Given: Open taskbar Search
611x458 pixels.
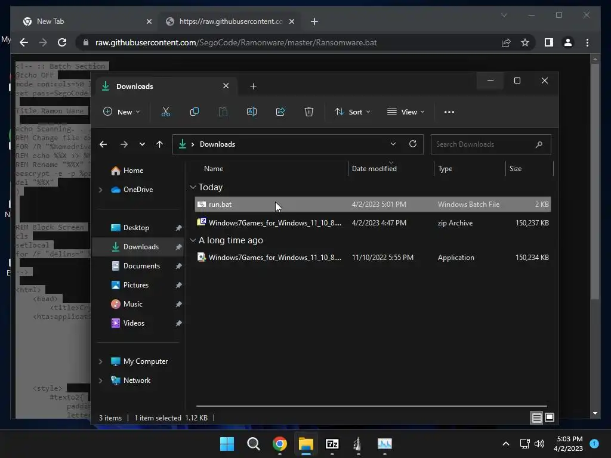Looking at the screenshot, I should [253, 444].
